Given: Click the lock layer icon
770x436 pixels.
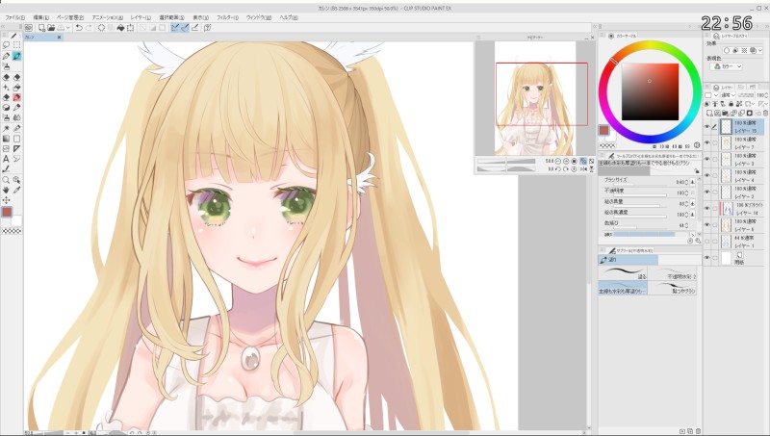Looking at the screenshot, I should click(731, 104).
